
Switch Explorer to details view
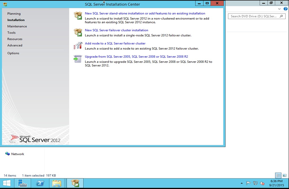tap(278, 175)
